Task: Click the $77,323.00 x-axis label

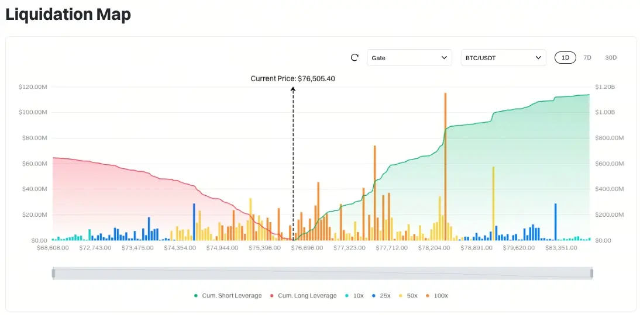Action: [349, 248]
